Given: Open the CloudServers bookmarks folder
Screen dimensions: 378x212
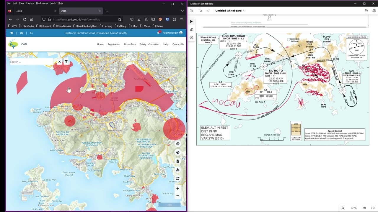Looking at the screenshot, I should click(62, 26).
